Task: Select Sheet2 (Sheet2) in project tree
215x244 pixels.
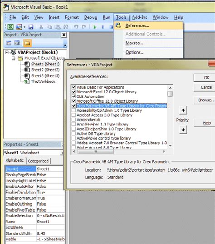Action: (x=45, y=70)
